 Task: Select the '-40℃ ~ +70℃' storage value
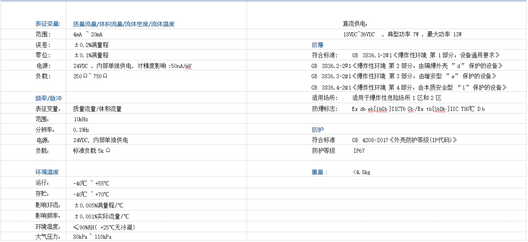point(91,194)
